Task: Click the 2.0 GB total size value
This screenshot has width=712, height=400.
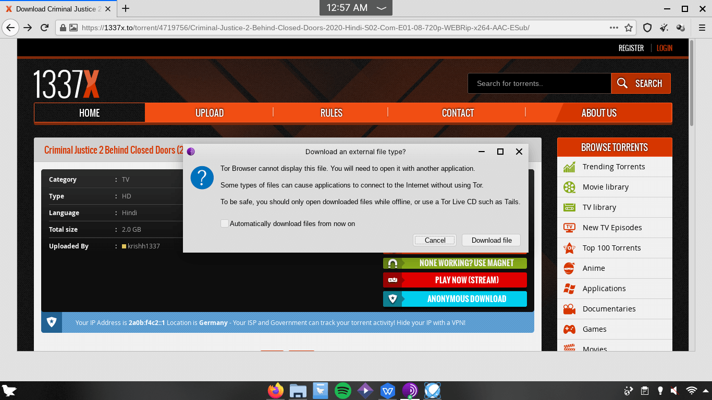Action: click(x=131, y=229)
